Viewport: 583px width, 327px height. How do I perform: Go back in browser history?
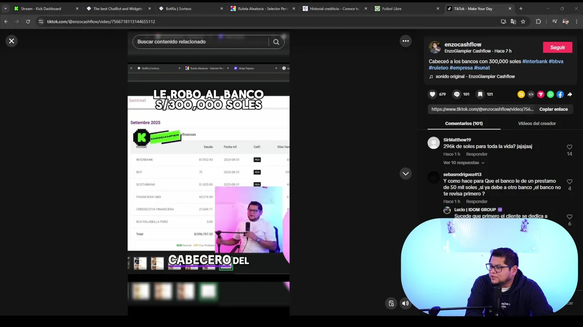(x=6, y=21)
